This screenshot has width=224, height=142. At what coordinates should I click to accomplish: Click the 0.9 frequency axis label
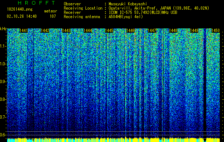(x=3, y=82)
